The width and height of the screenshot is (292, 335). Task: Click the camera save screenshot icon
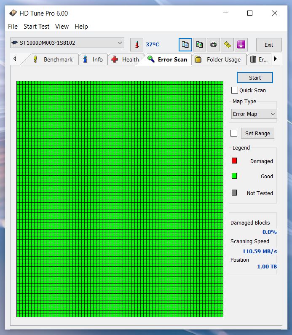point(213,44)
